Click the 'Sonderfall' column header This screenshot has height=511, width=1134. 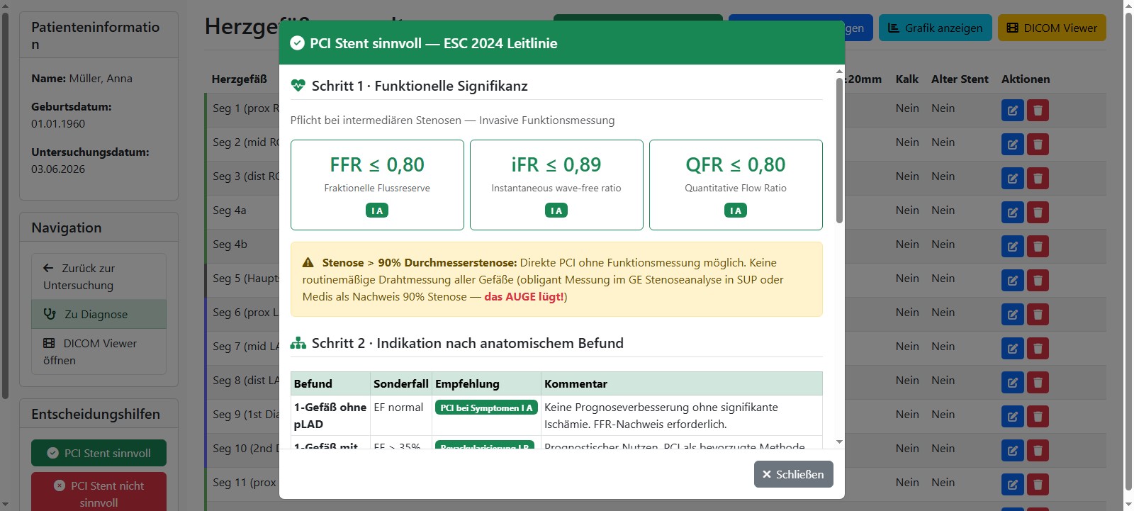[x=401, y=383]
